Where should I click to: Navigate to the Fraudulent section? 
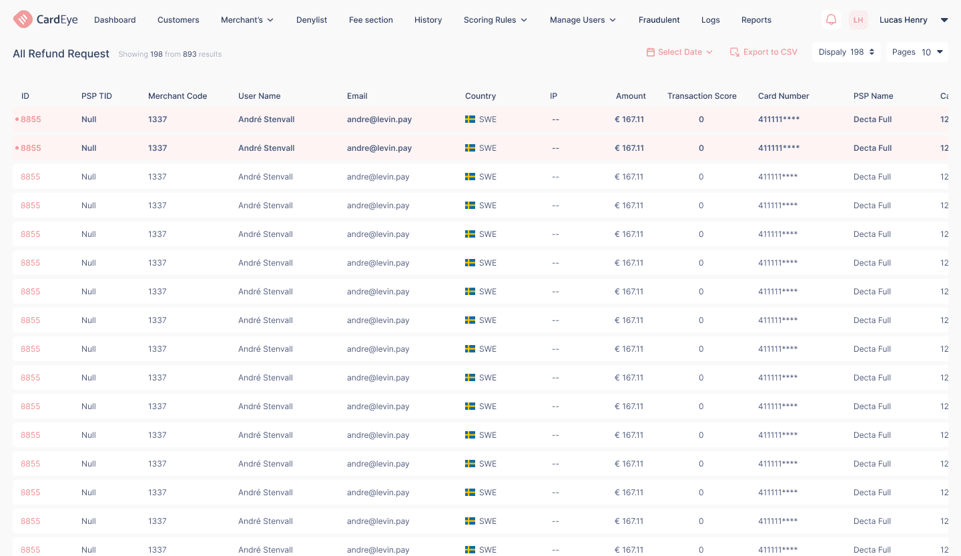(659, 20)
